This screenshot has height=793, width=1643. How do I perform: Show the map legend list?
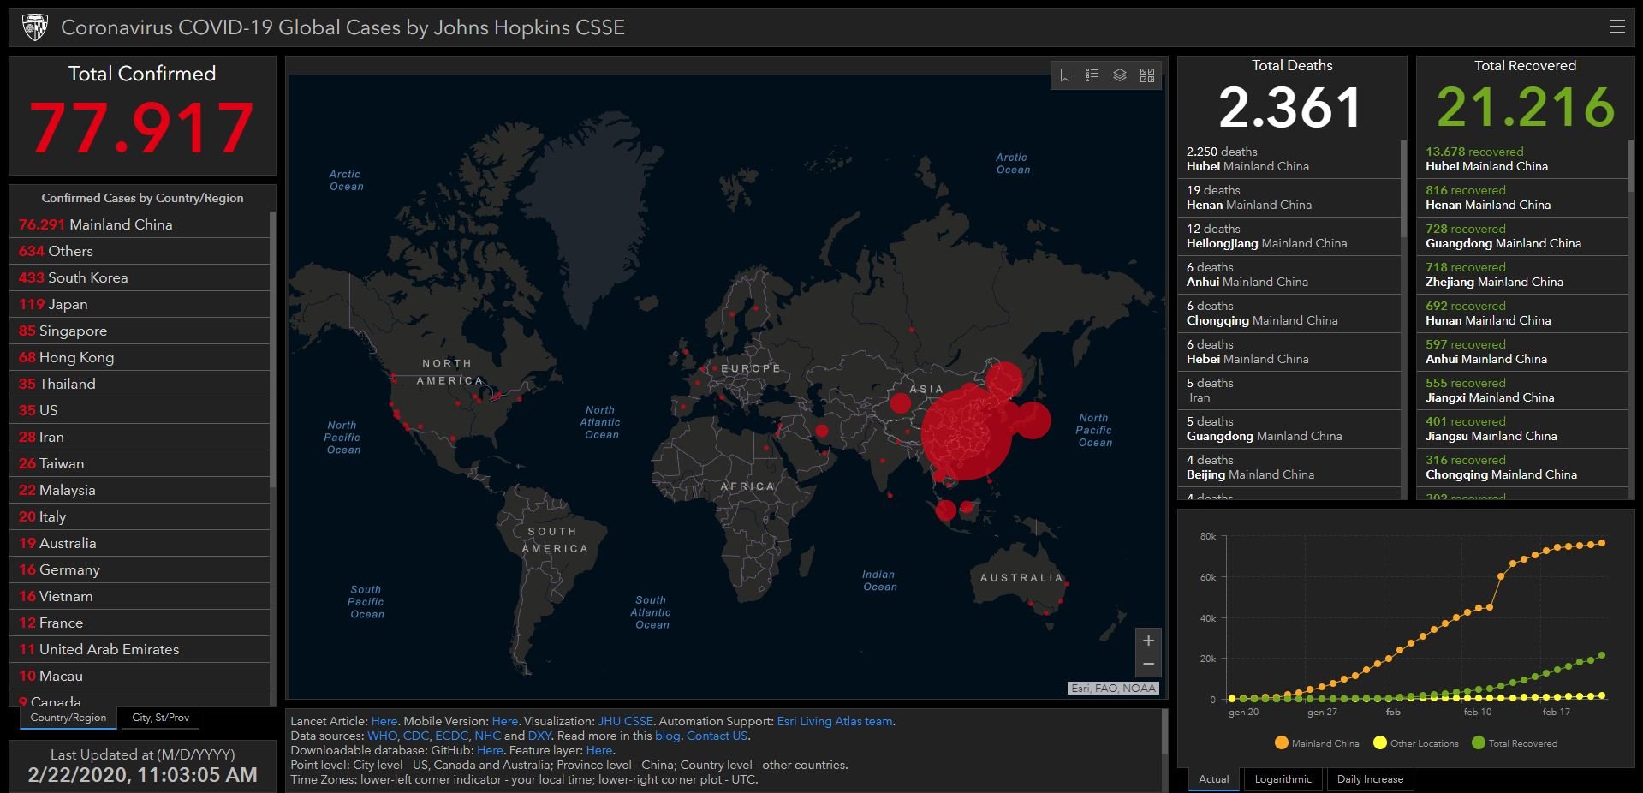[1092, 75]
